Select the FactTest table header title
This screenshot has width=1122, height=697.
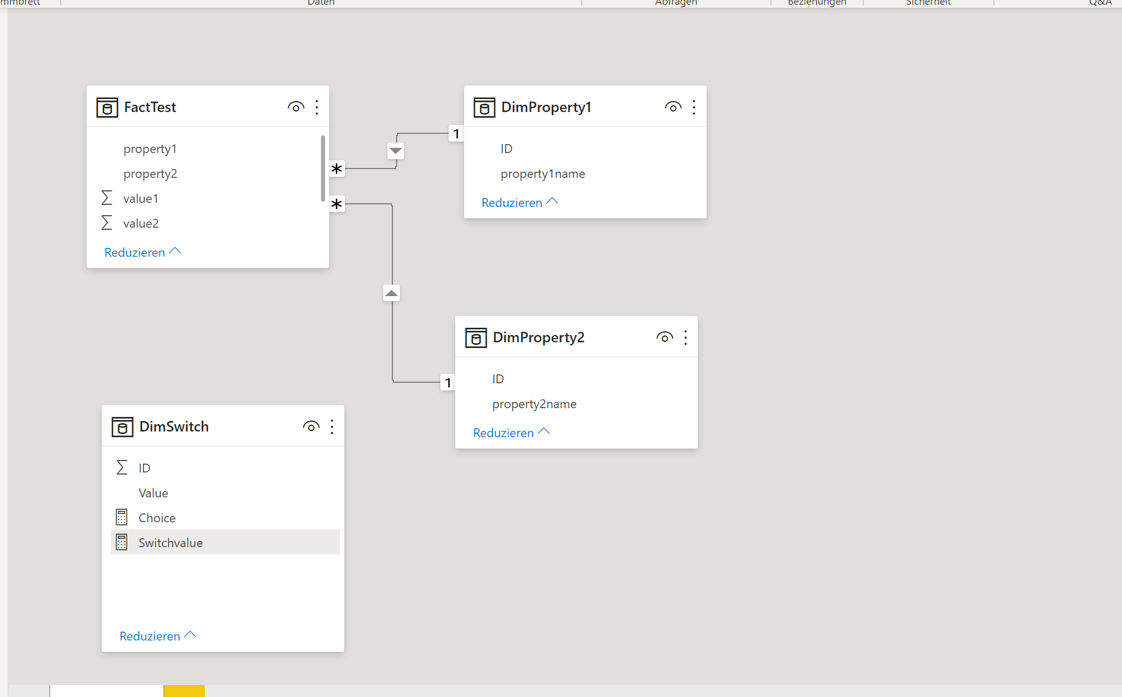coord(150,107)
